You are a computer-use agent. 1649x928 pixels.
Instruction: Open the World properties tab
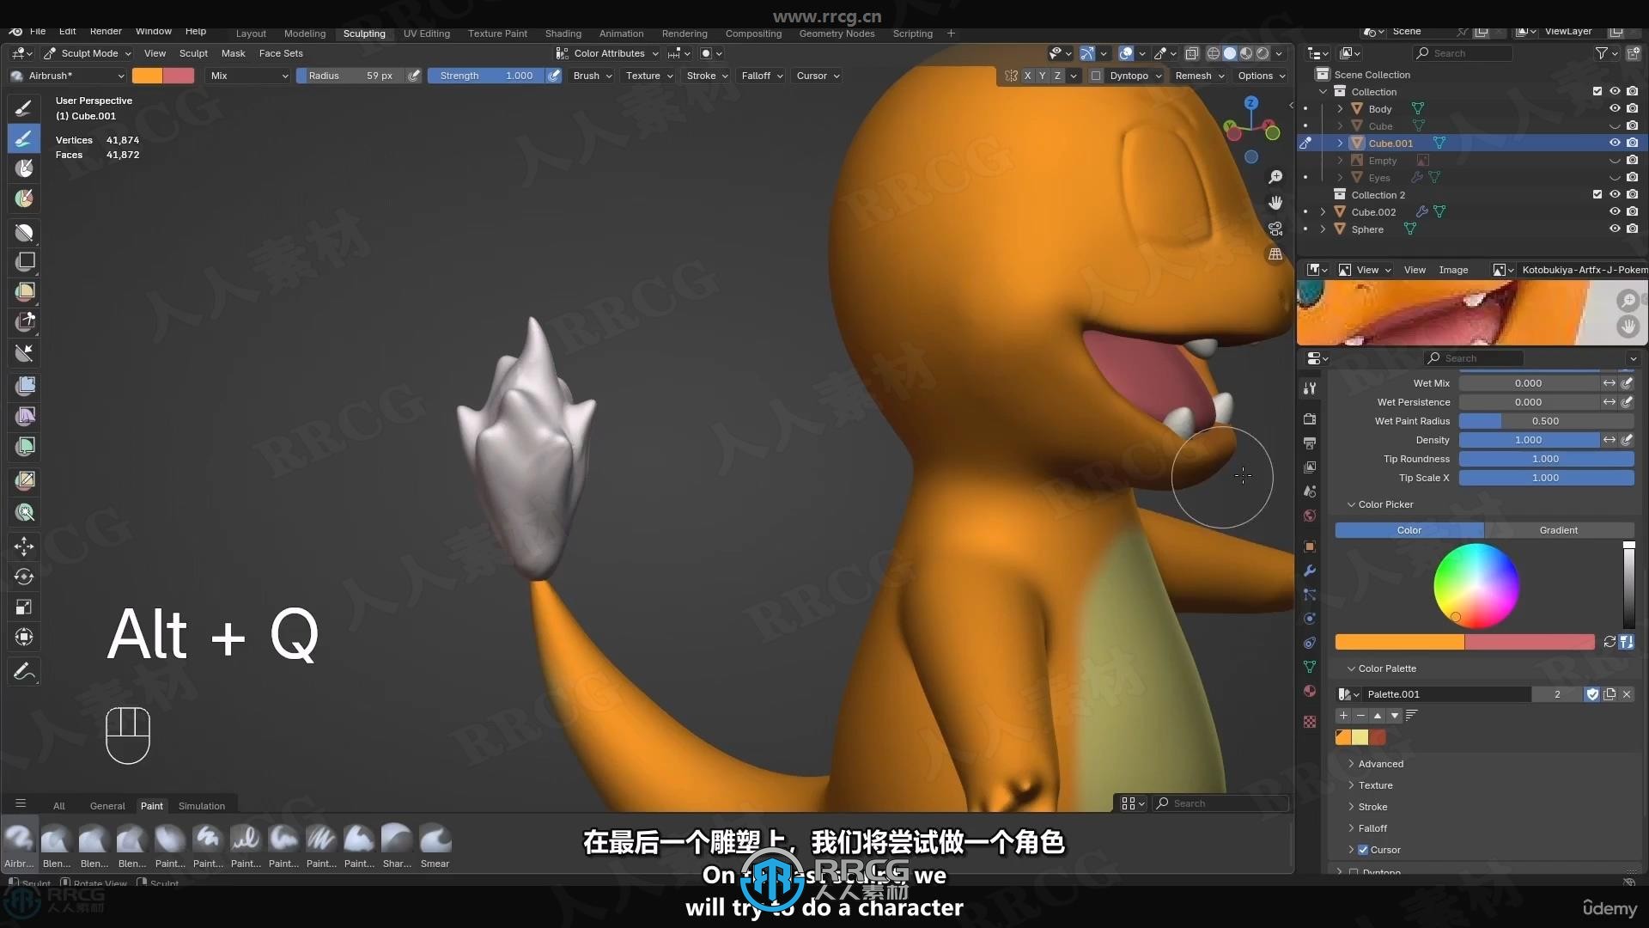(x=1310, y=516)
